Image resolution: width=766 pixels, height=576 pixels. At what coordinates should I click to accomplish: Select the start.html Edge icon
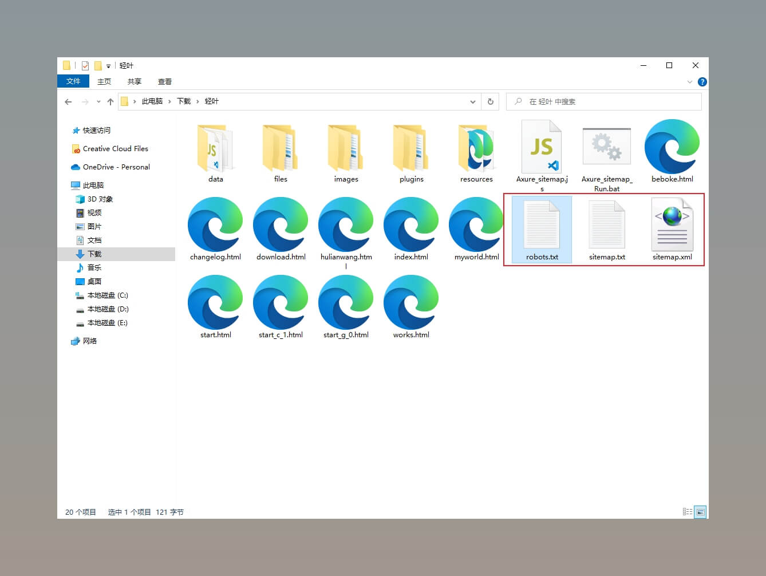click(215, 302)
